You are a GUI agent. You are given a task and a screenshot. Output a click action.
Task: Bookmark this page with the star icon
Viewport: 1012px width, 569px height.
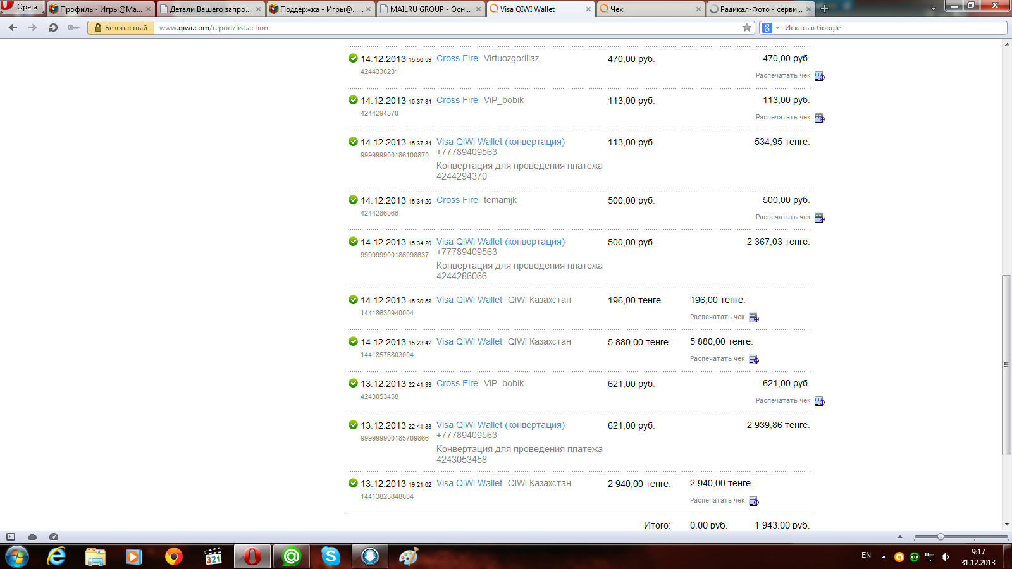pos(747,28)
